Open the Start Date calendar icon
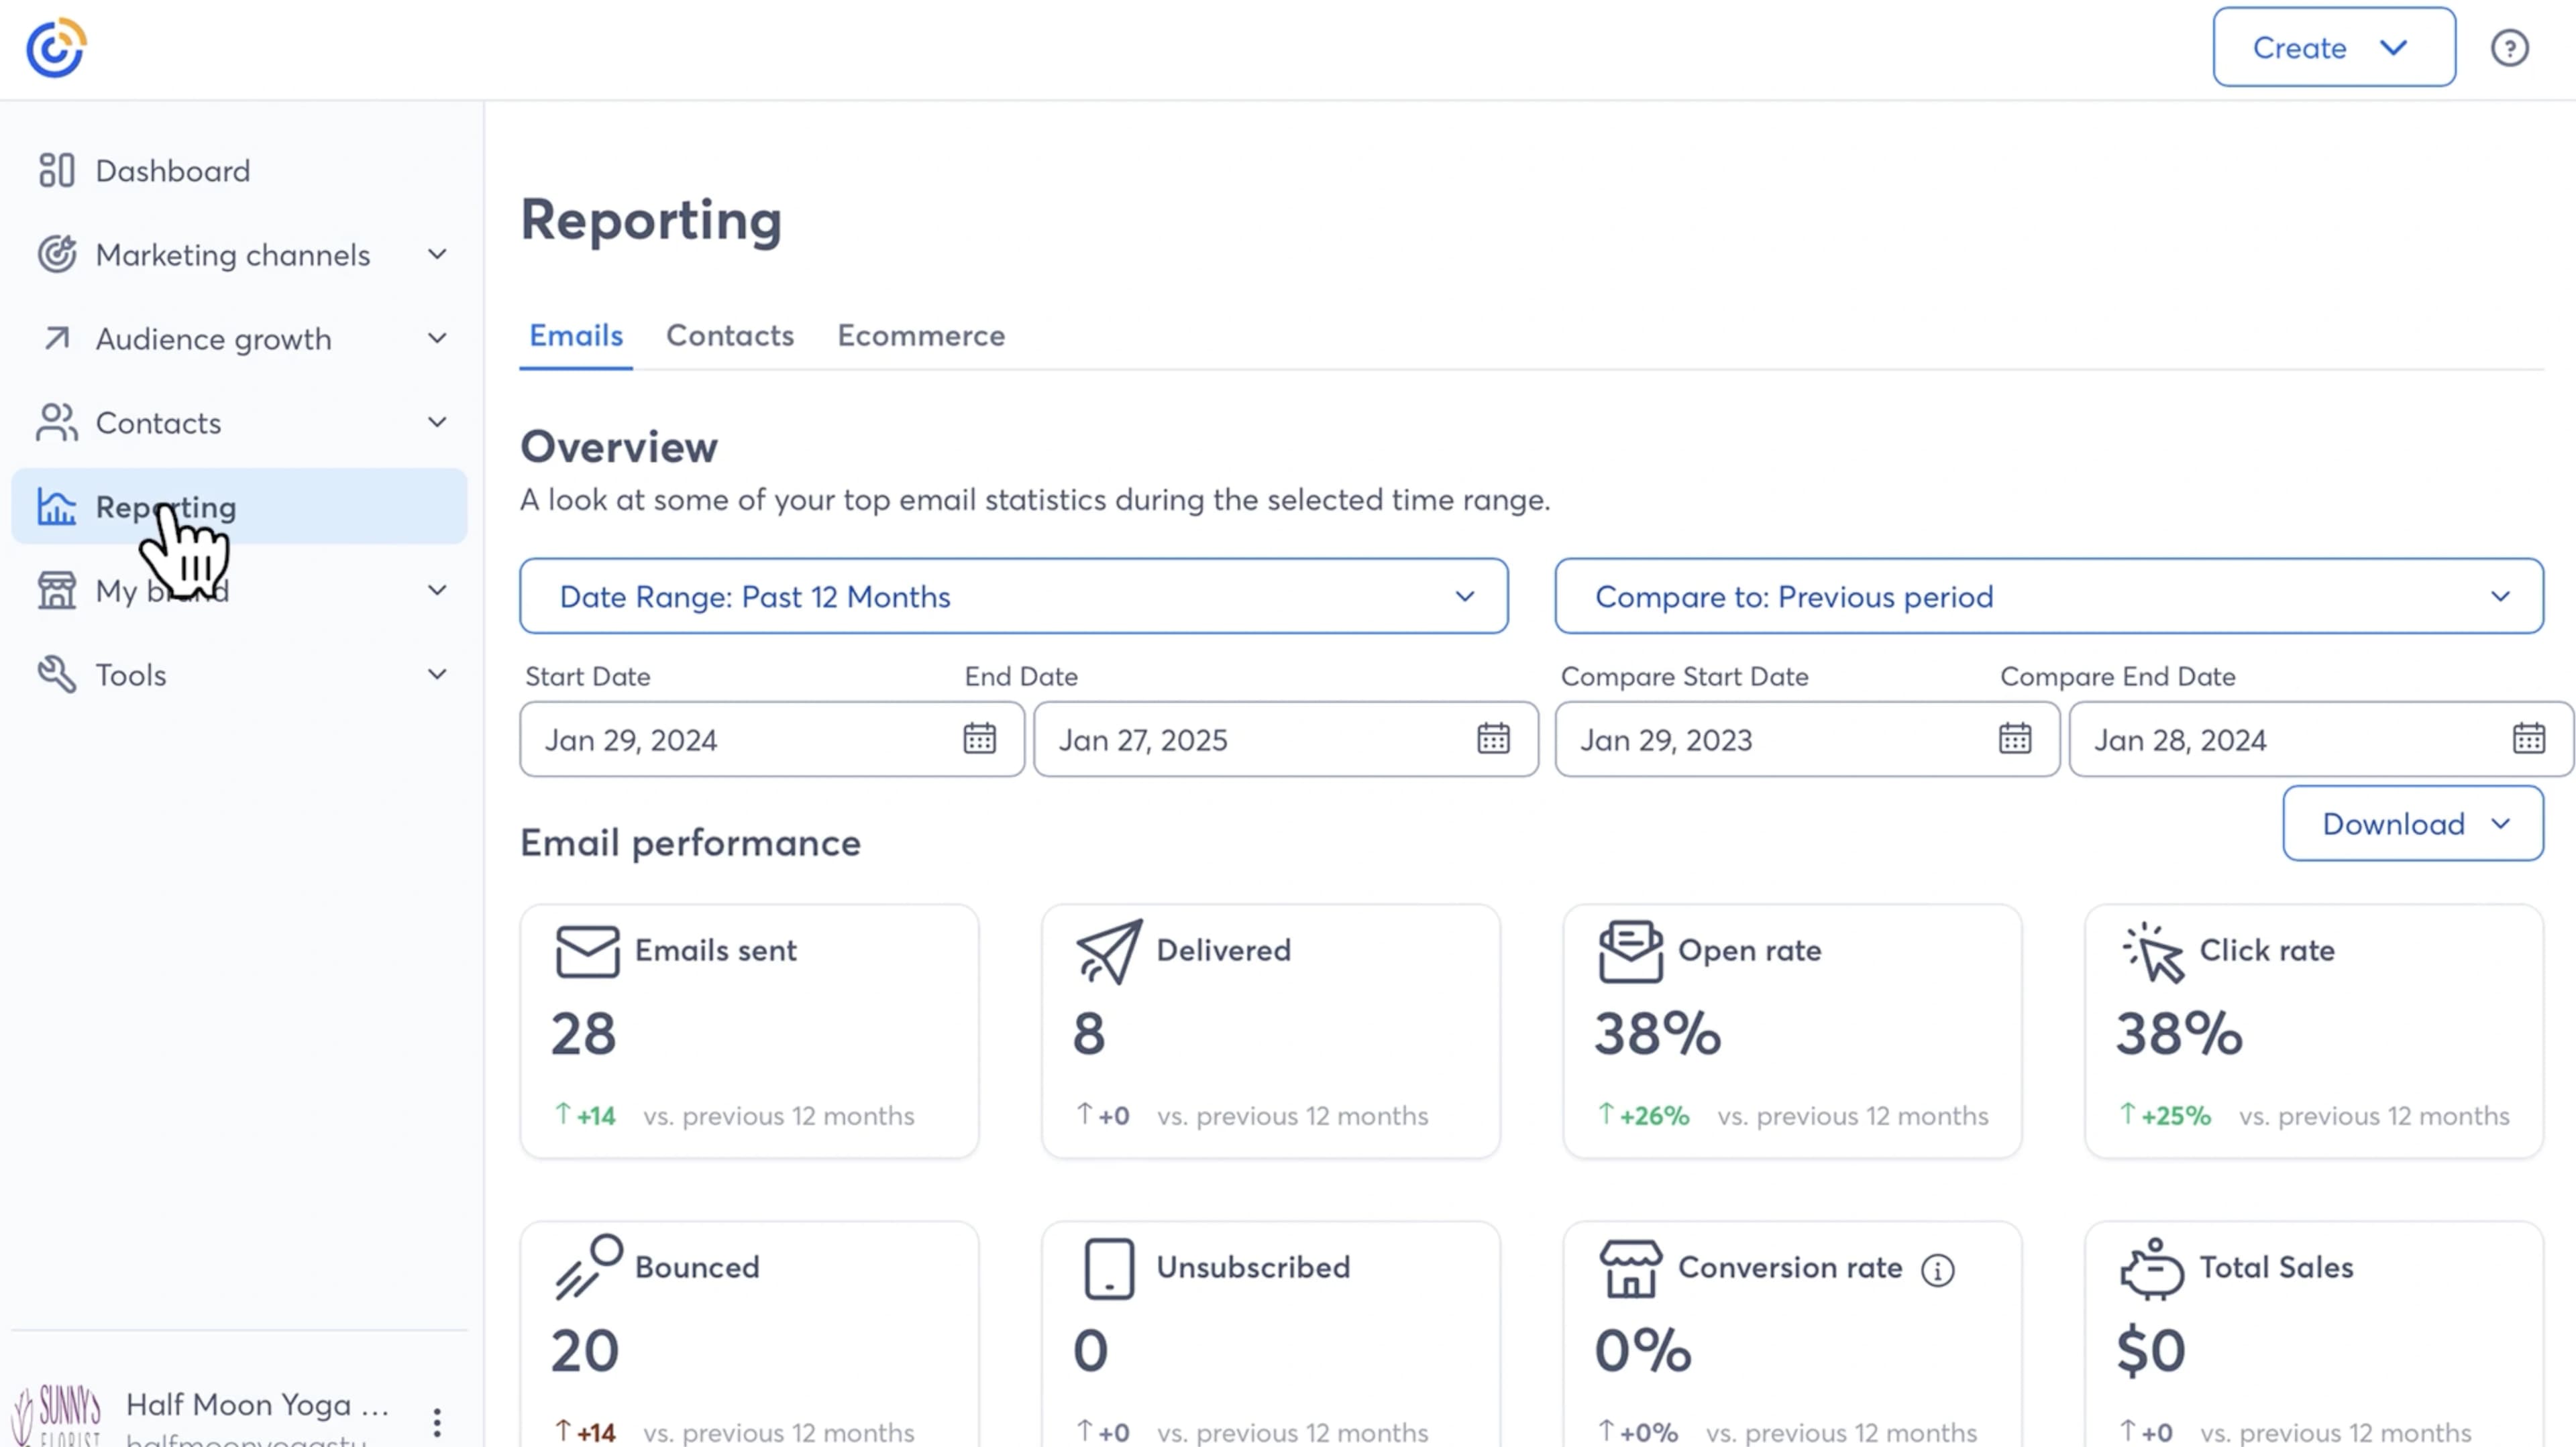Image resolution: width=2576 pixels, height=1447 pixels. (x=979, y=738)
